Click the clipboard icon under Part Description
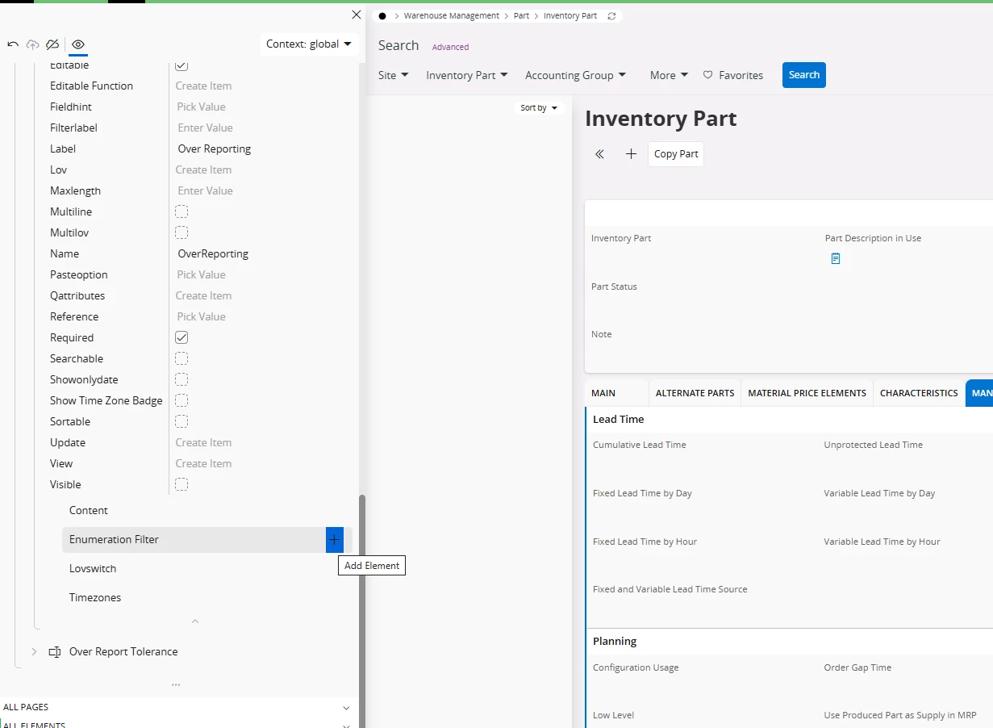 (836, 258)
